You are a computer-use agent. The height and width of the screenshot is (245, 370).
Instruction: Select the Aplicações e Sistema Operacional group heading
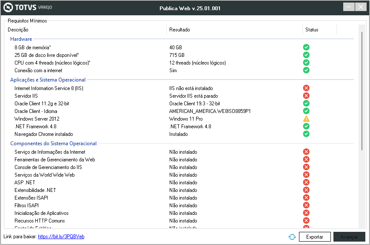tap(48, 80)
